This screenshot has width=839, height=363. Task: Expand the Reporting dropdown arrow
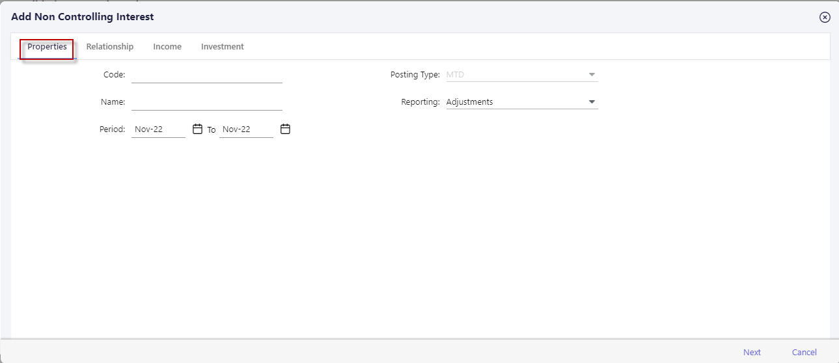pyautogui.click(x=592, y=102)
